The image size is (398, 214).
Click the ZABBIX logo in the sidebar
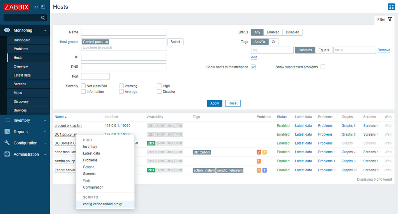tap(16, 7)
